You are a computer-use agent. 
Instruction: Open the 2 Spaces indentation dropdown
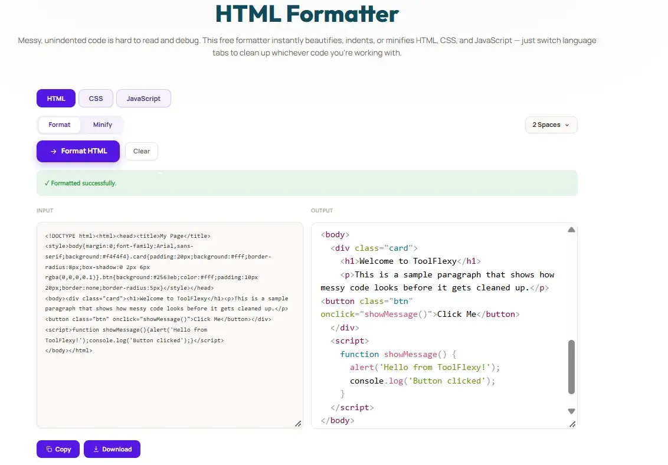tap(551, 125)
